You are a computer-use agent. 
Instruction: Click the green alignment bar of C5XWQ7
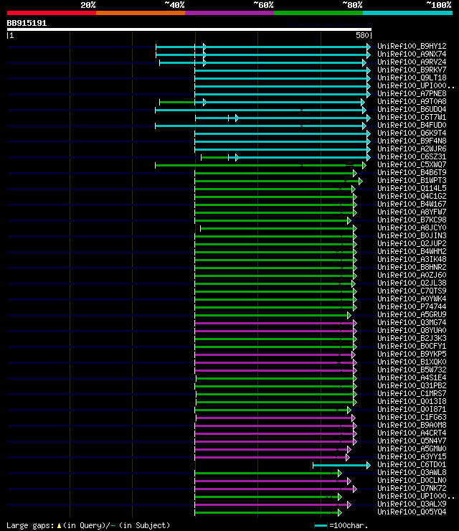[260, 166]
